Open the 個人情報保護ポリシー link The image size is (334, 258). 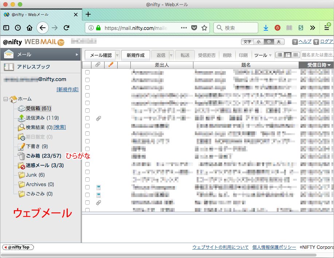click(274, 247)
